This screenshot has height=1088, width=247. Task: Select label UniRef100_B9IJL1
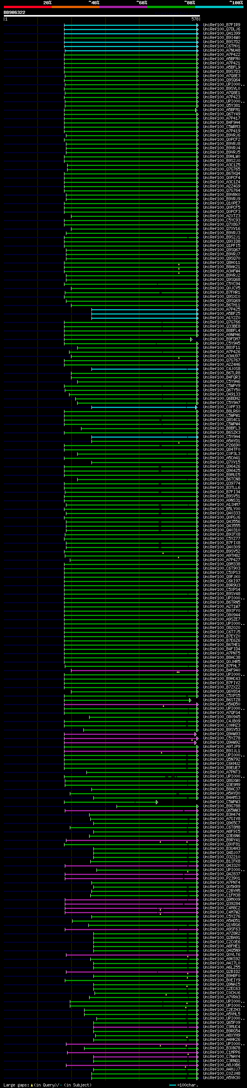(x=221, y=751)
